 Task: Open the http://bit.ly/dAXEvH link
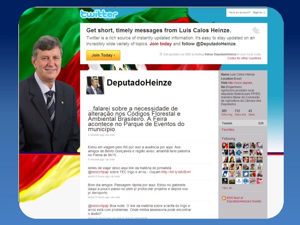176,172
